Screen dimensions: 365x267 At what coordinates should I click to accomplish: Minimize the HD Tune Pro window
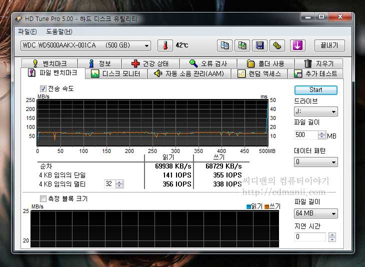point(307,17)
